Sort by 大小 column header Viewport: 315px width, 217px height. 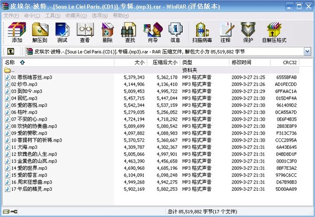coord(131,62)
